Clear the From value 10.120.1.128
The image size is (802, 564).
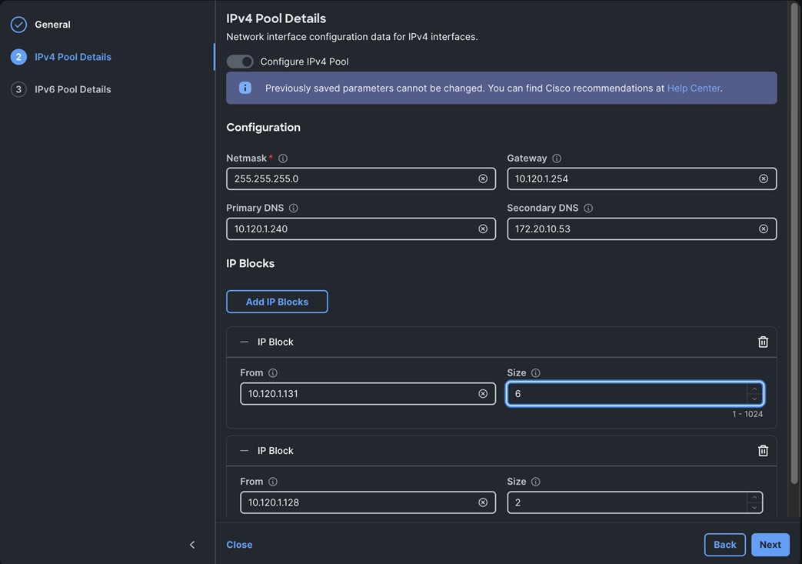coord(483,502)
